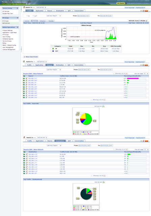Click the magenta traffic percentage bar
151x216 pixels.
coord(133,78)
